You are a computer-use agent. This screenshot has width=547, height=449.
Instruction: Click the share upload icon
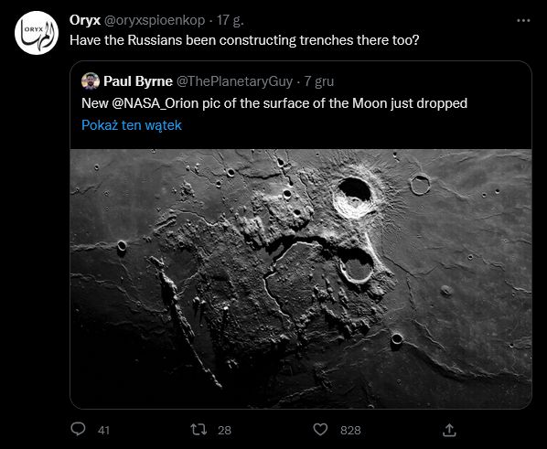pos(449,430)
